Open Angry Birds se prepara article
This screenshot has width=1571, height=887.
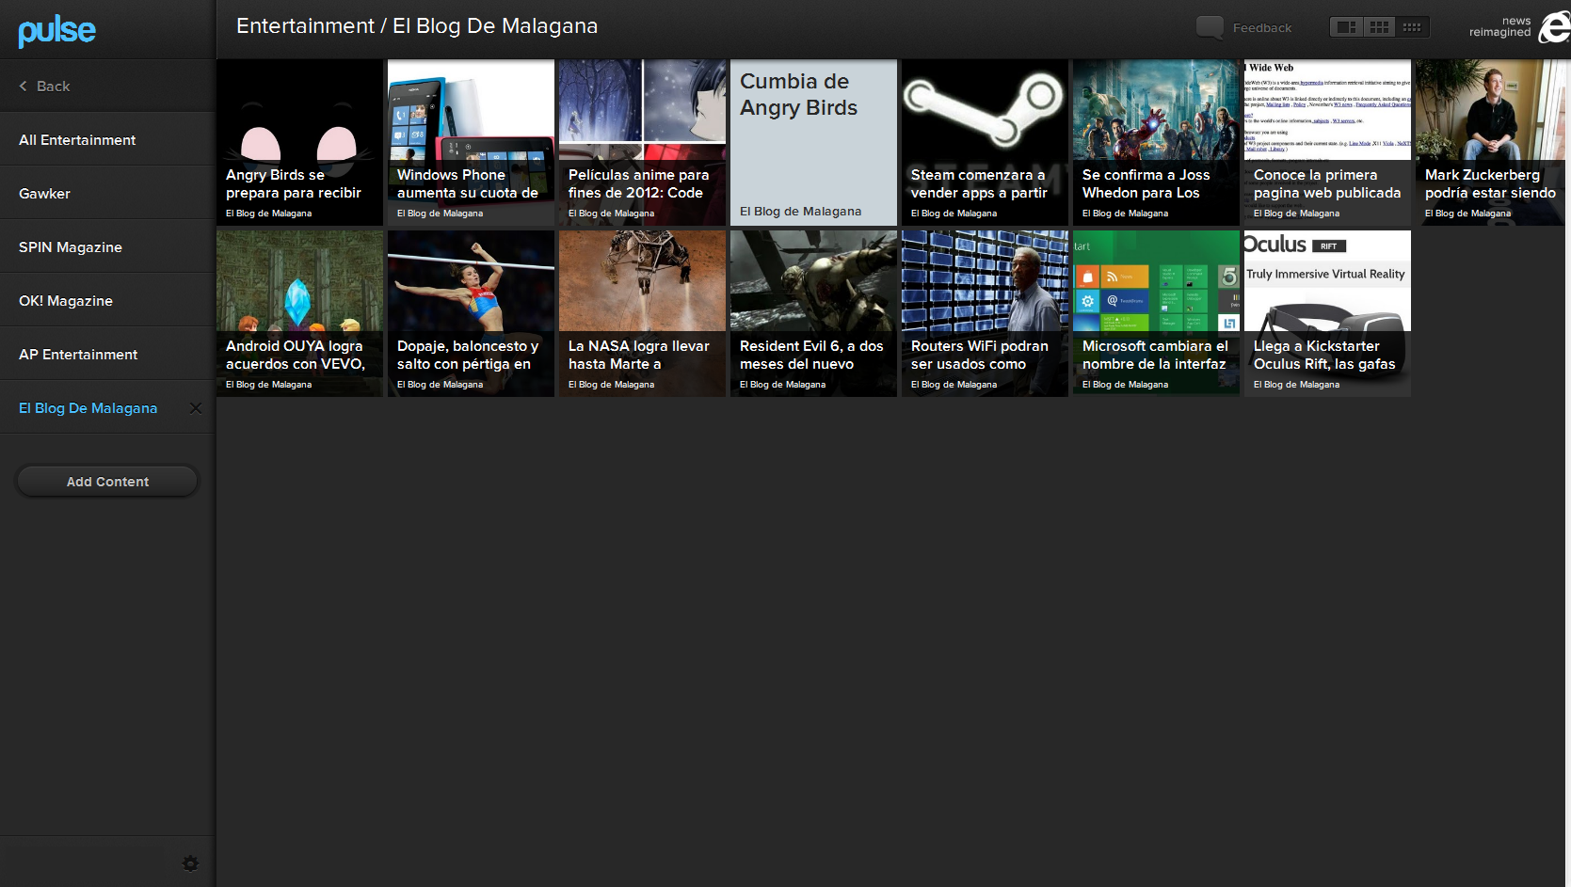point(299,143)
